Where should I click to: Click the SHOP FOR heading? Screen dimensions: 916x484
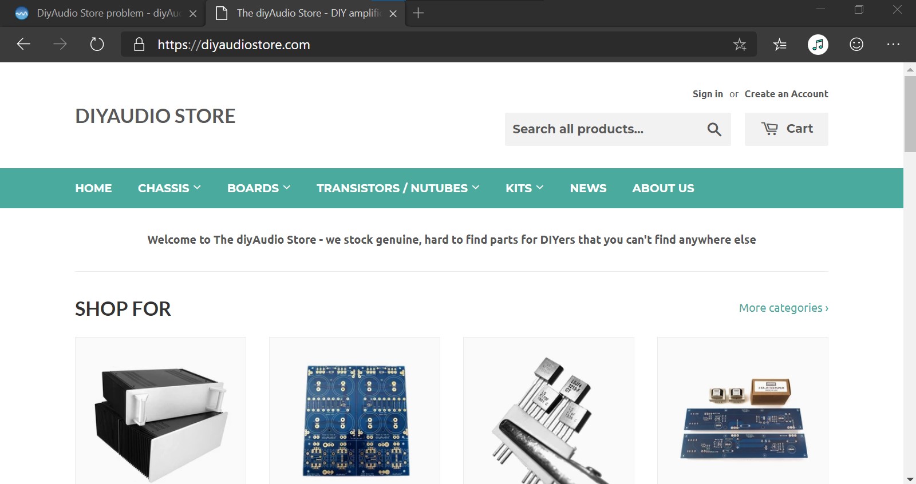tap(123, 309)
